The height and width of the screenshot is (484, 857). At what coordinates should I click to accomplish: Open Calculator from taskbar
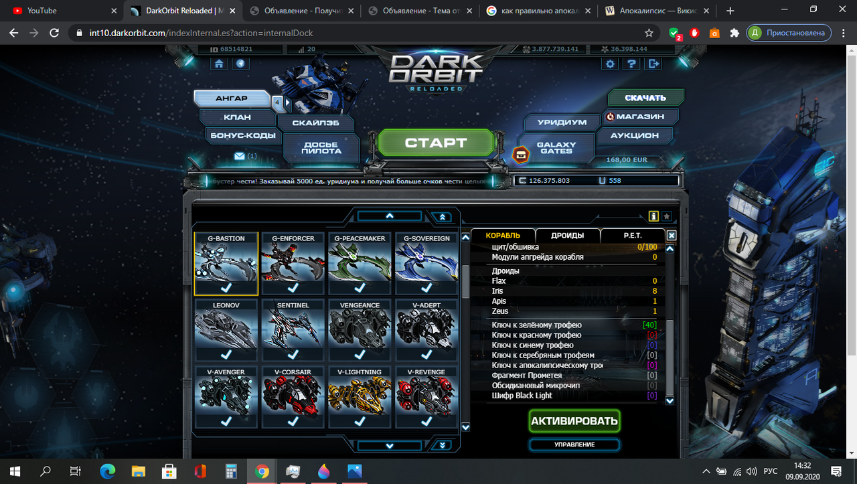pos(231,471)
